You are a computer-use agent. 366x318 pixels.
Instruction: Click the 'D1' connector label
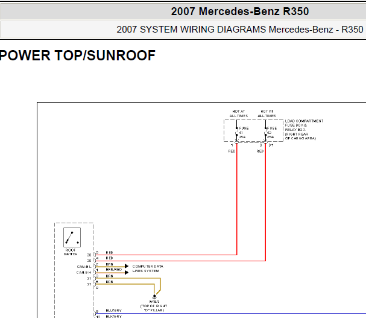pyautogui.click(x=271, y=145)
